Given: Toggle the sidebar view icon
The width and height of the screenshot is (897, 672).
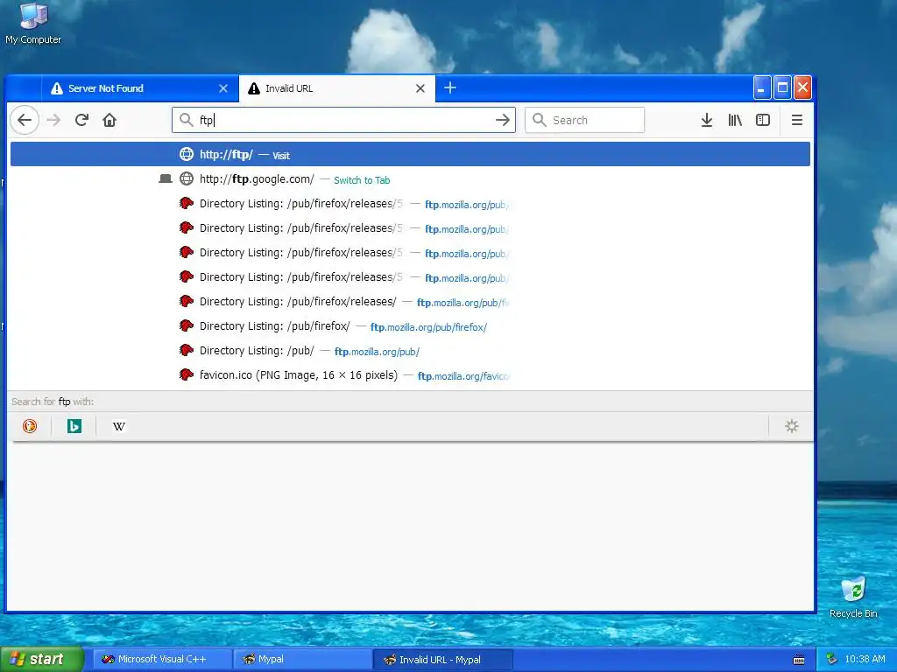Looking at the screenshot, I should click(763, 120).
